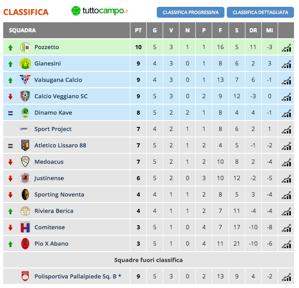
Task: Open the trend chart icon for Dinamo Kave
Action: point(286,113)
